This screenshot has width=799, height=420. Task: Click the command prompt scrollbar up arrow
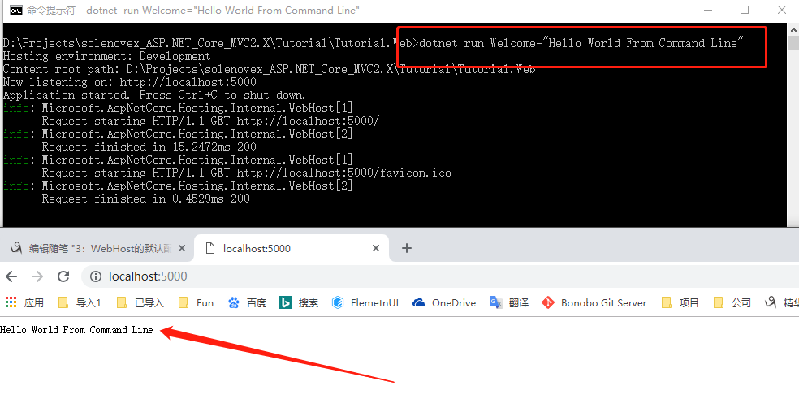click(x=793, y=31)
